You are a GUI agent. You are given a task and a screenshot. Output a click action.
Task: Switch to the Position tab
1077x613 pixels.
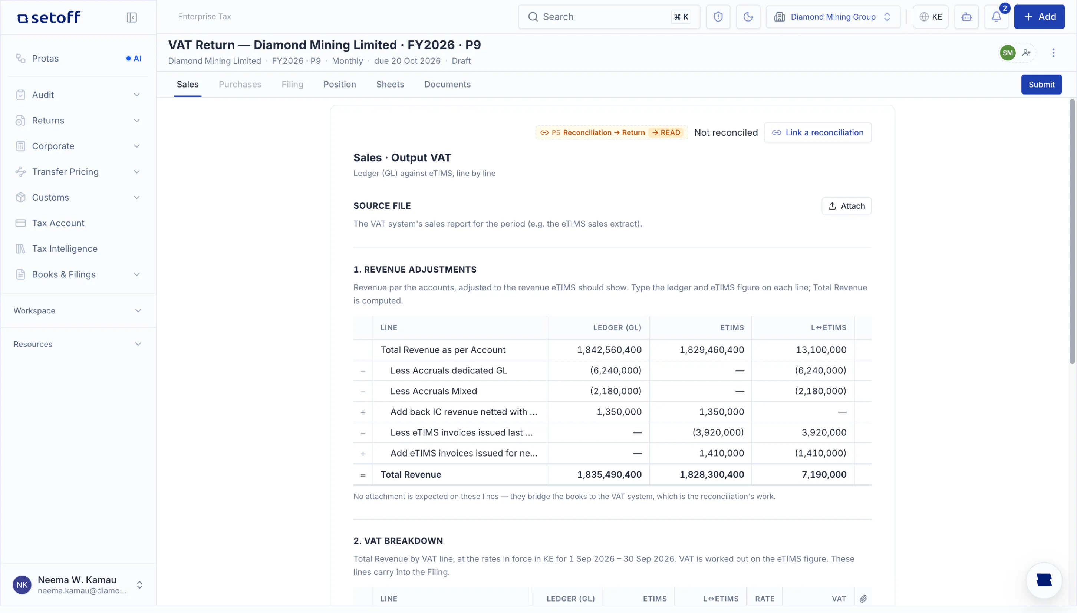[339, 84]
